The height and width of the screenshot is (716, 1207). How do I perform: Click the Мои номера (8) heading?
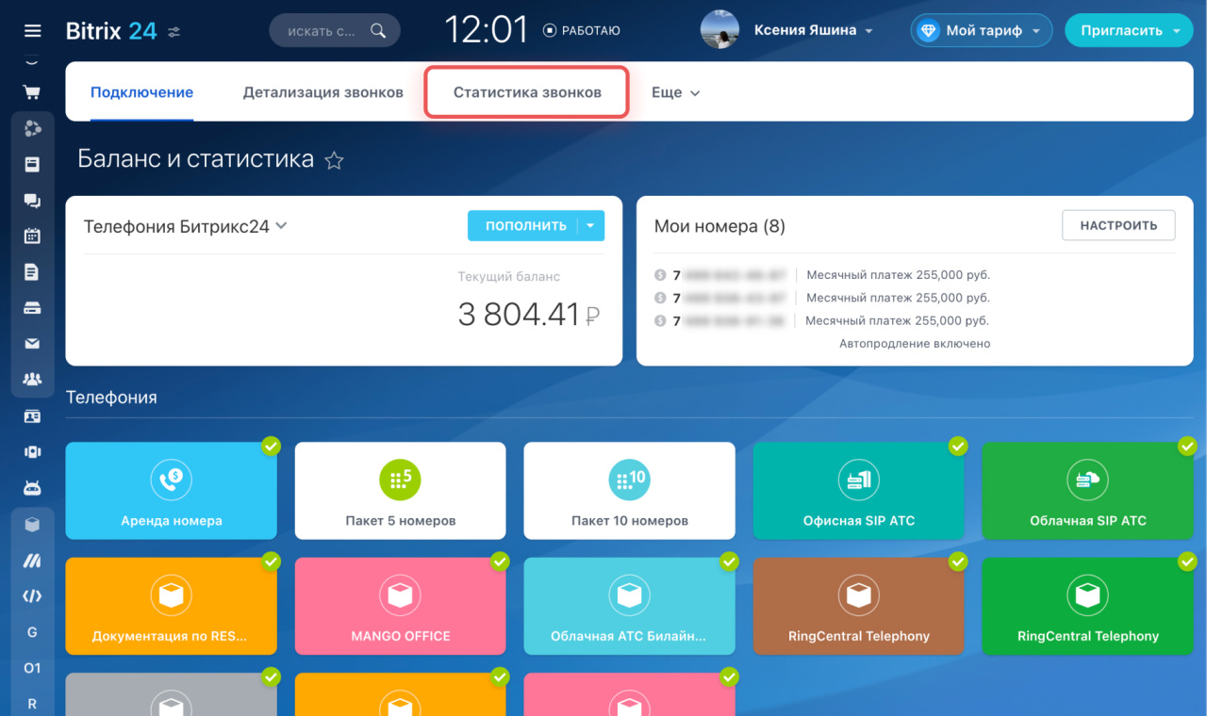pos(719,226)
